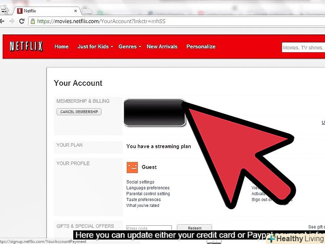Click the Movies, TV shows search box
This screenshot has height=244, width=325.
point(303,47)
